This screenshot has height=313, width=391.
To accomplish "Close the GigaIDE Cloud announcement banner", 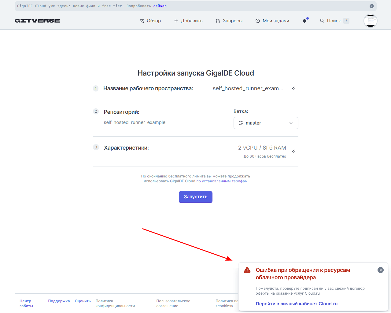I will 371,6.
